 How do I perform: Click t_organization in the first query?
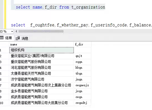tap(88, 7)
